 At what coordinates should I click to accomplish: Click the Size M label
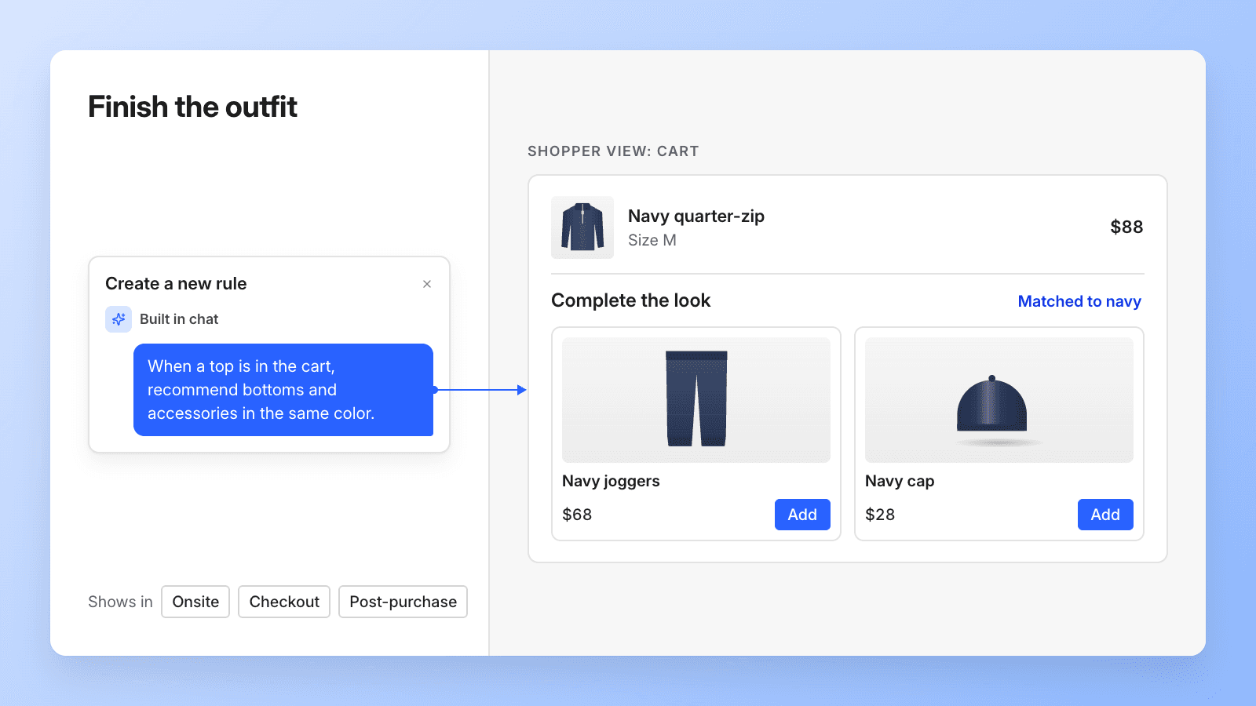pyautogui.click(x=652, y=240)
